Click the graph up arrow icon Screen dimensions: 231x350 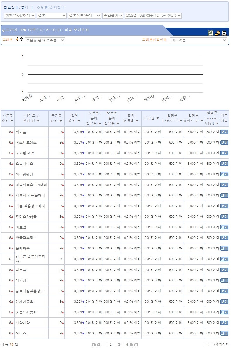point(21,39)
